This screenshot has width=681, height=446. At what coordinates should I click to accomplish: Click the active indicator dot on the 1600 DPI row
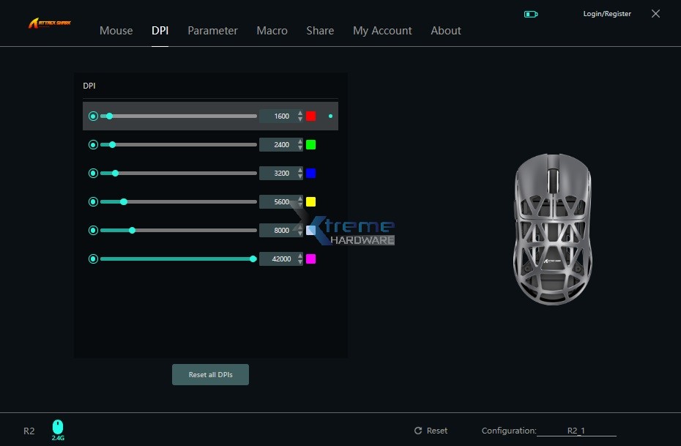[x=330, y=116]
